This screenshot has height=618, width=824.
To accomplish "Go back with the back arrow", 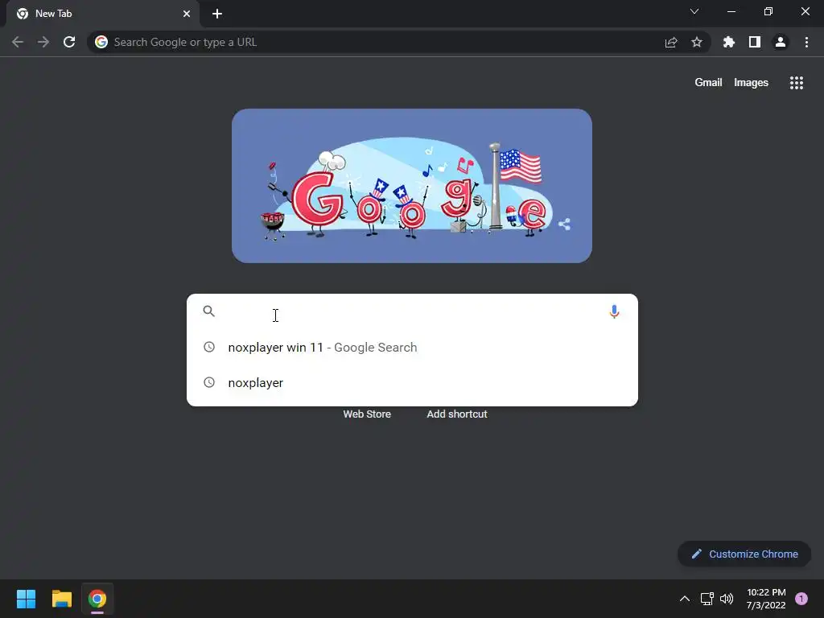I will click(x=18, y=42).
